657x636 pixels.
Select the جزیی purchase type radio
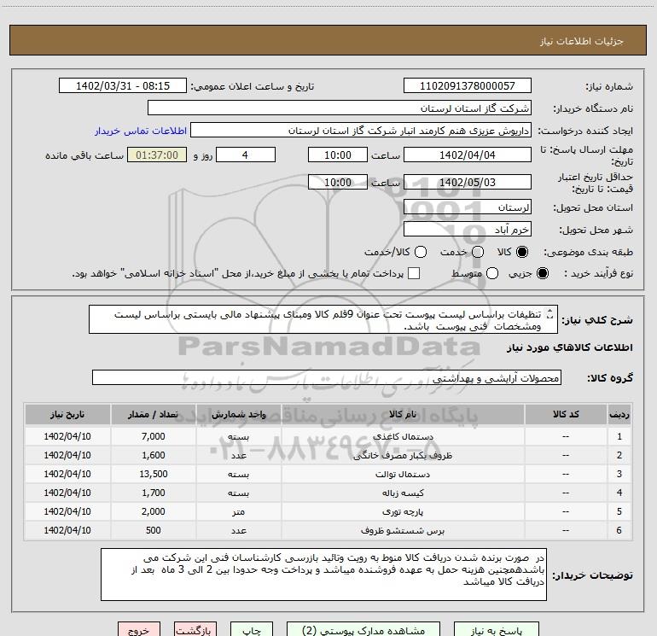(543, 273)
